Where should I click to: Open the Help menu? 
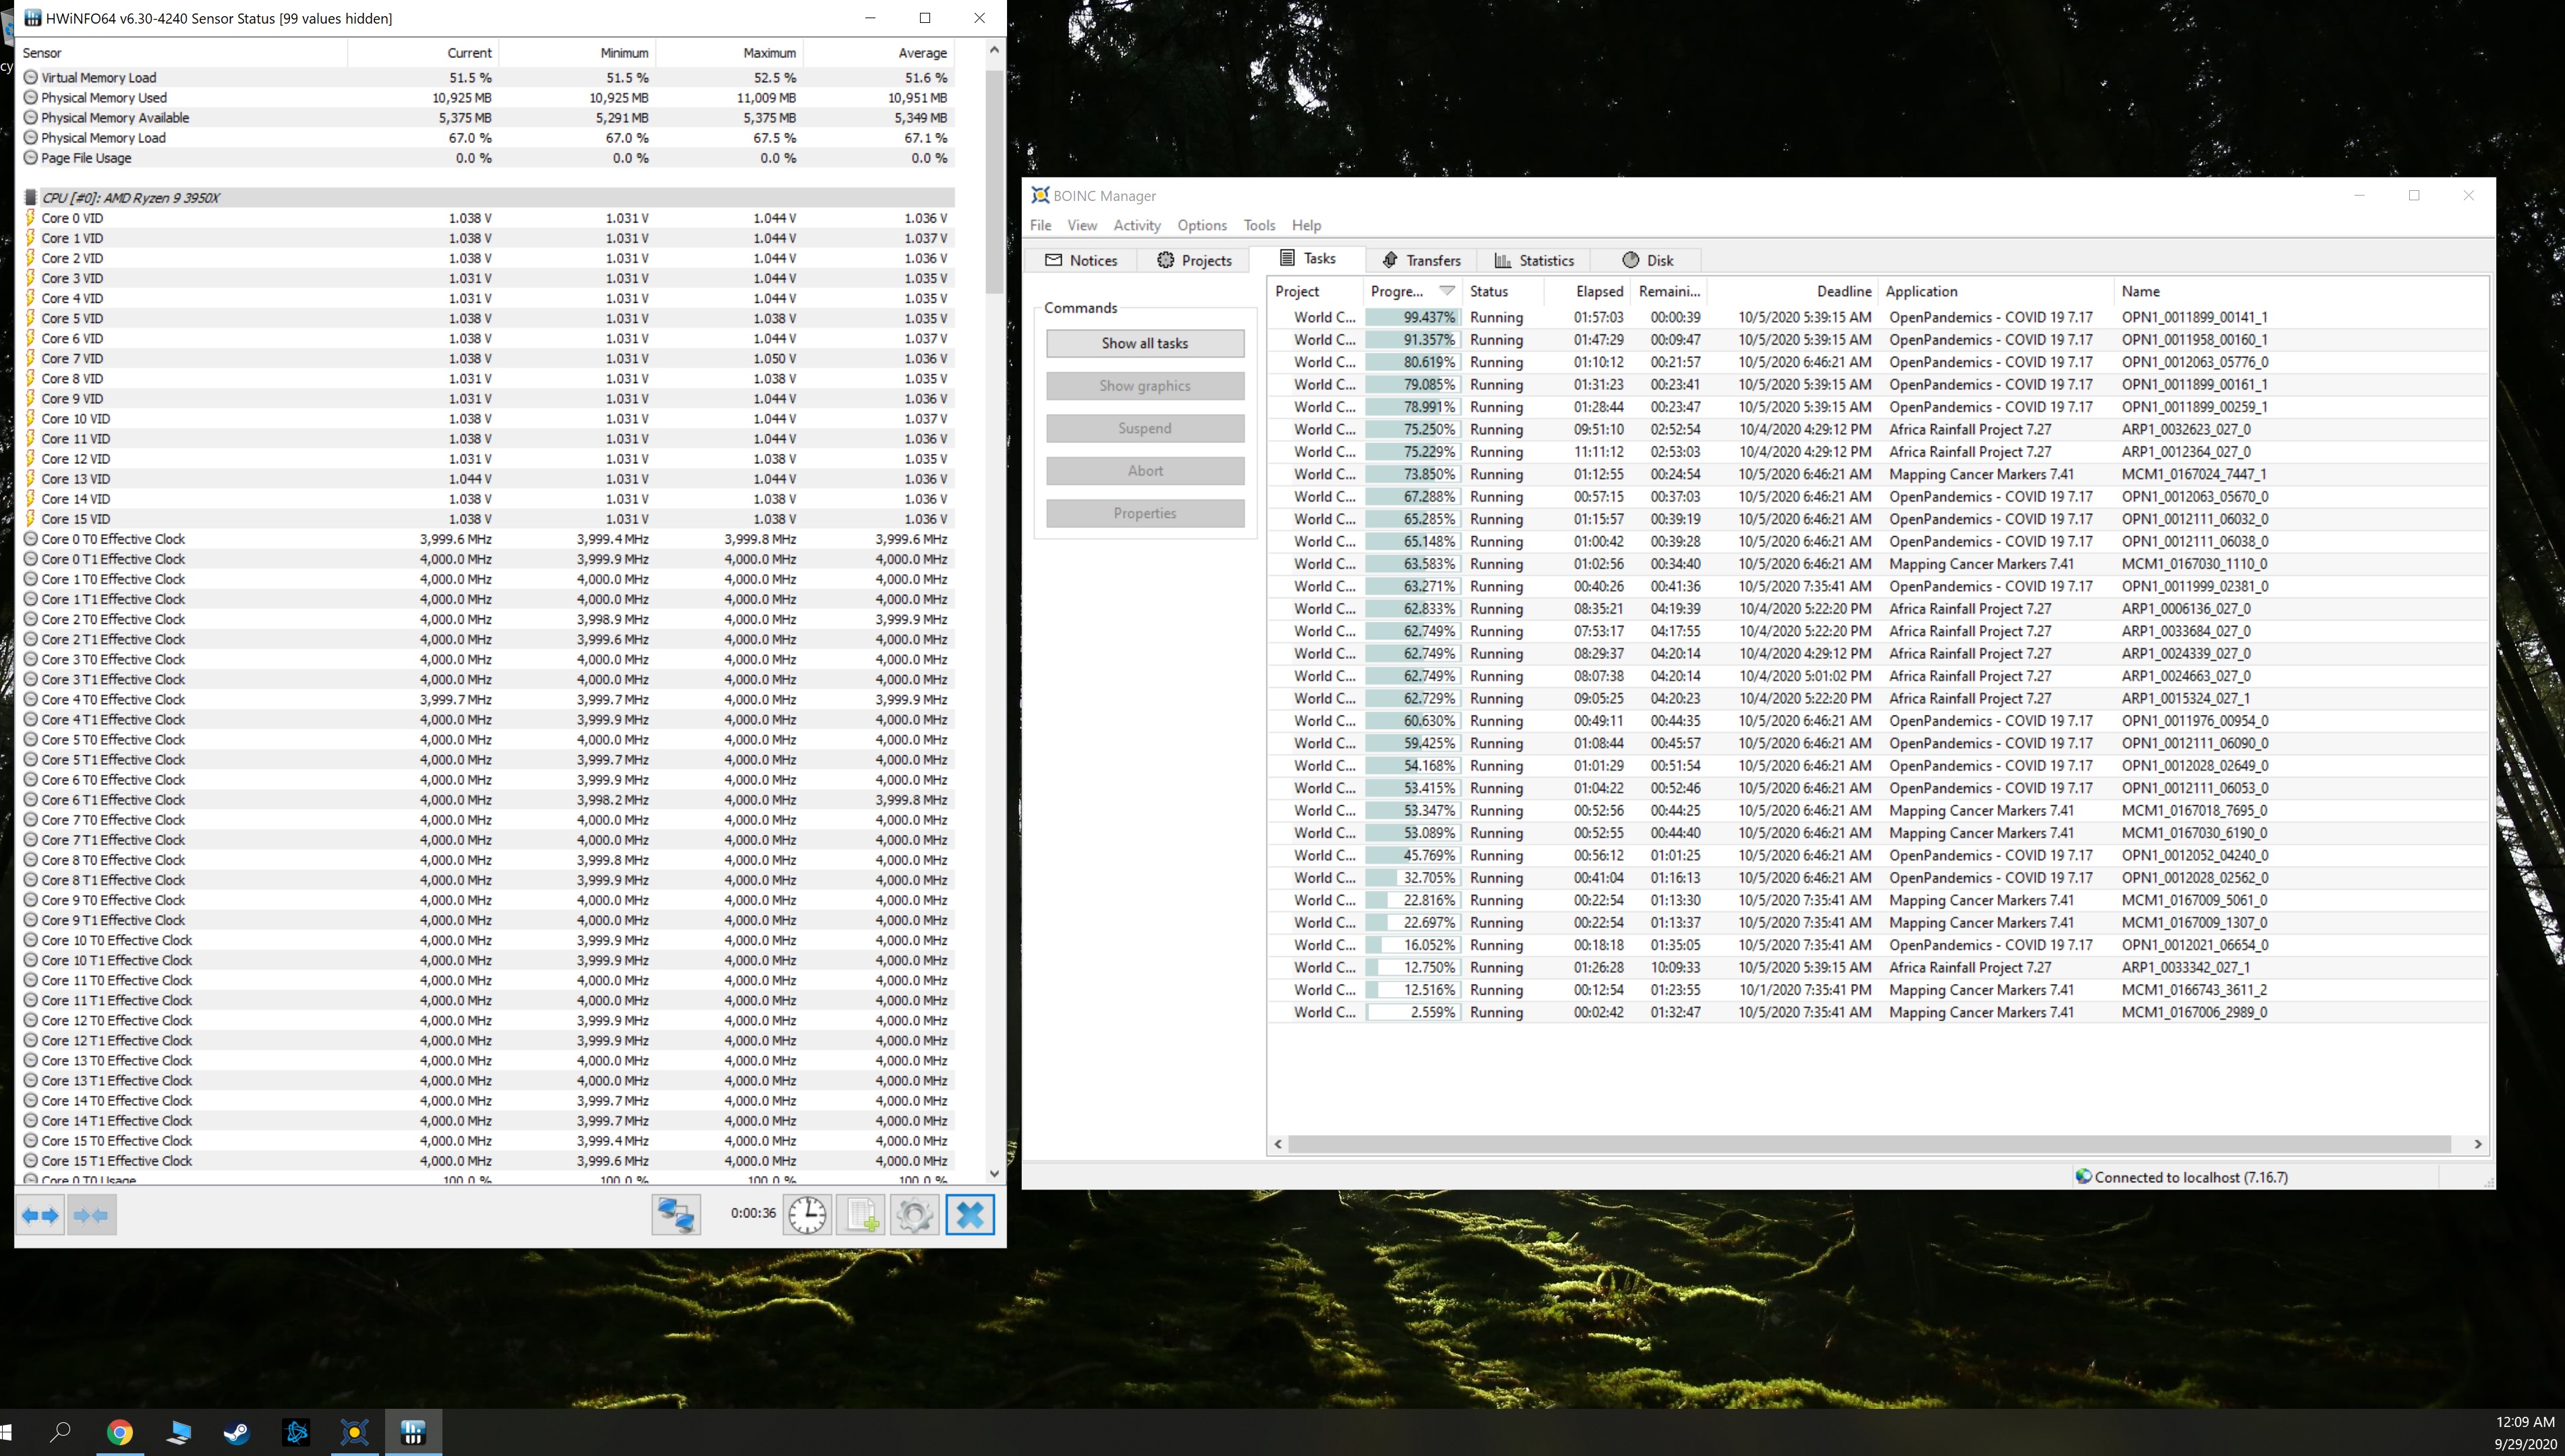coord(1306,225)
